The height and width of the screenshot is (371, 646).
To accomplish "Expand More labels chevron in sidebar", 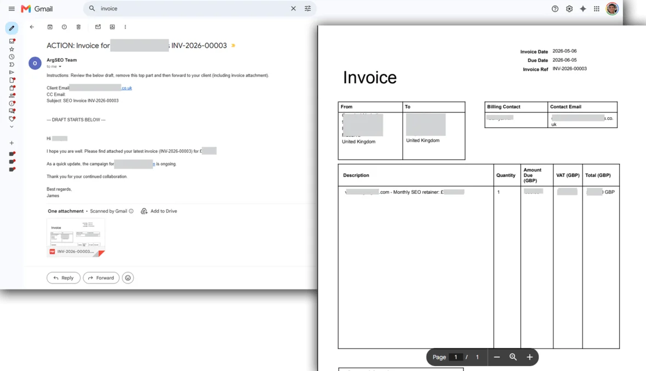I will click(x=12, y=127).
